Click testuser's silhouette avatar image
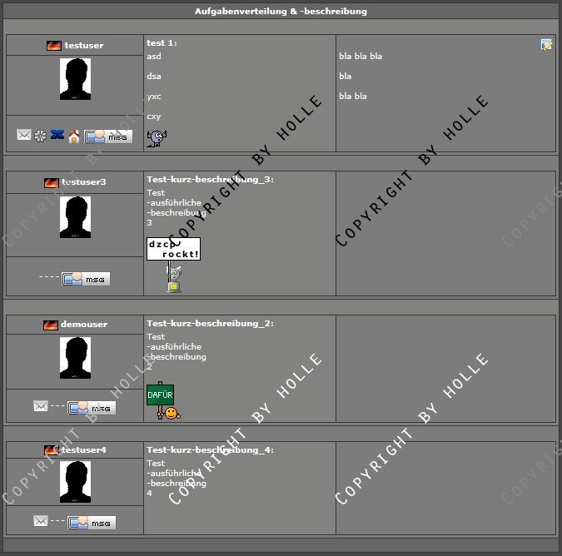This screenshot has height=556, width=562. pyautogui.click(x=75, y=81)
